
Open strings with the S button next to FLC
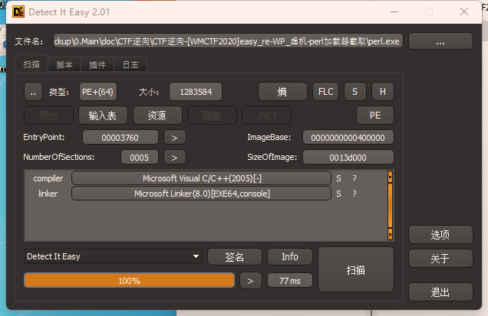tap(354, 92)
